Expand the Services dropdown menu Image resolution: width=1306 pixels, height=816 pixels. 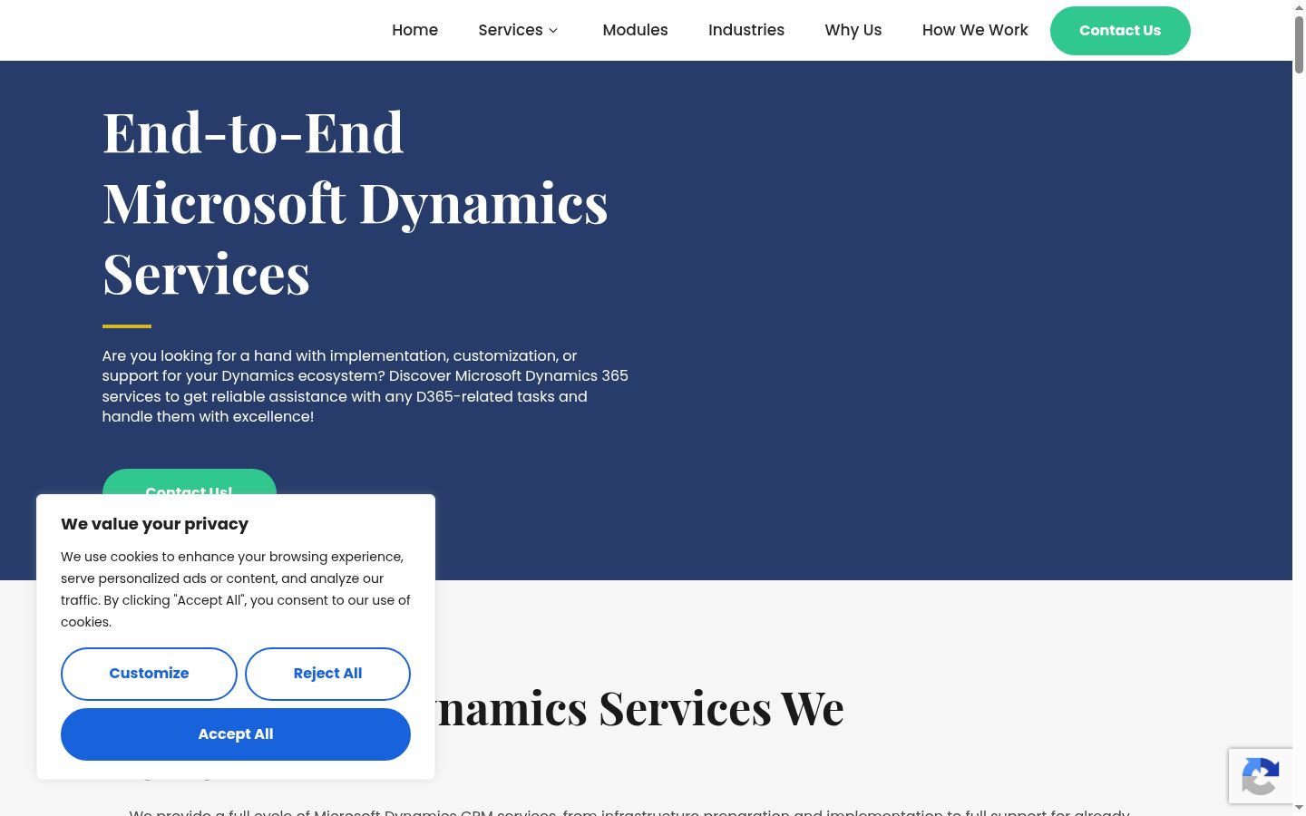tap(519, 30)
